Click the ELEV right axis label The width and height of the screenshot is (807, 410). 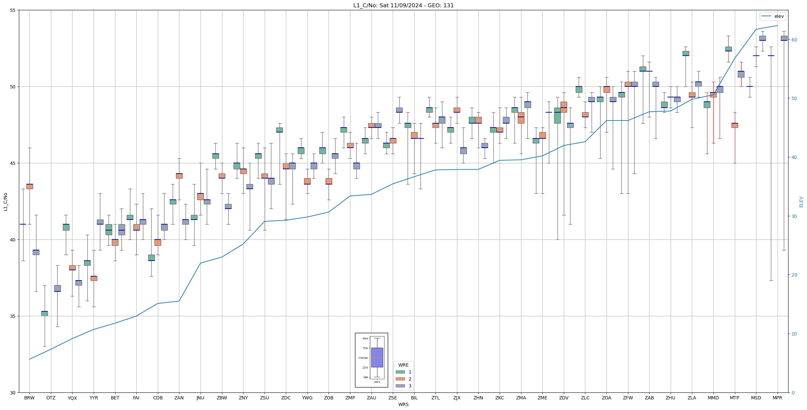tap(801, 201)
